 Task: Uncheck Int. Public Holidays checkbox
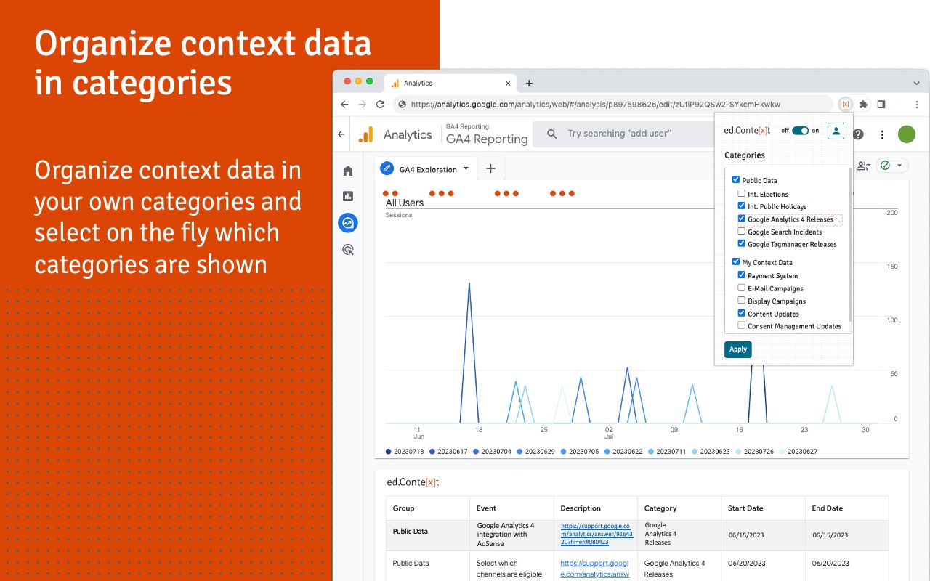(741, 206)
